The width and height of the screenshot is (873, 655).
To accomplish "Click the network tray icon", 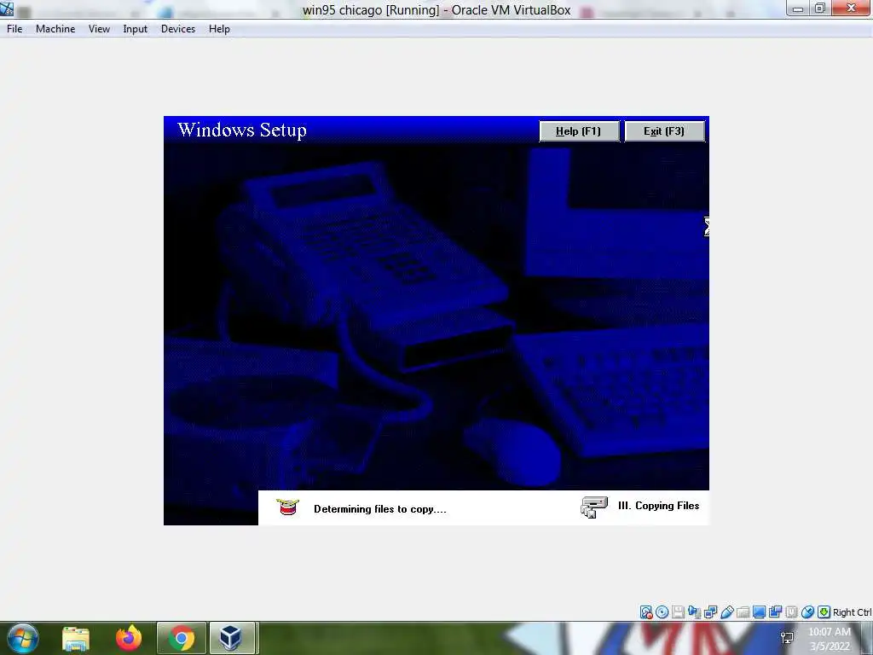I will pos(787,638).
